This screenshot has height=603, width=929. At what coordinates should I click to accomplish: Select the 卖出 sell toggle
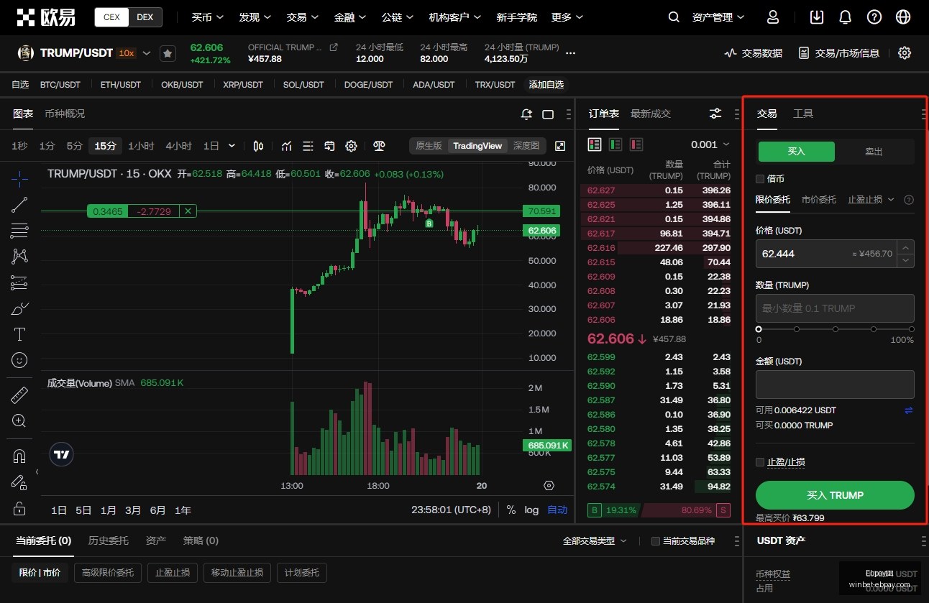[874, 152]
